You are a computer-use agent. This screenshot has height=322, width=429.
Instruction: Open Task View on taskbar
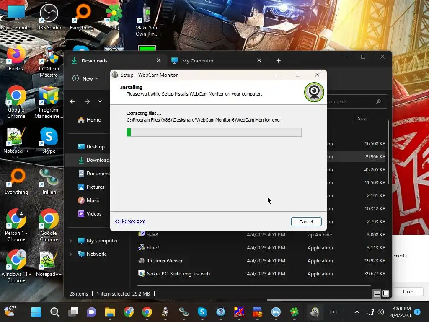click(73, 312)
